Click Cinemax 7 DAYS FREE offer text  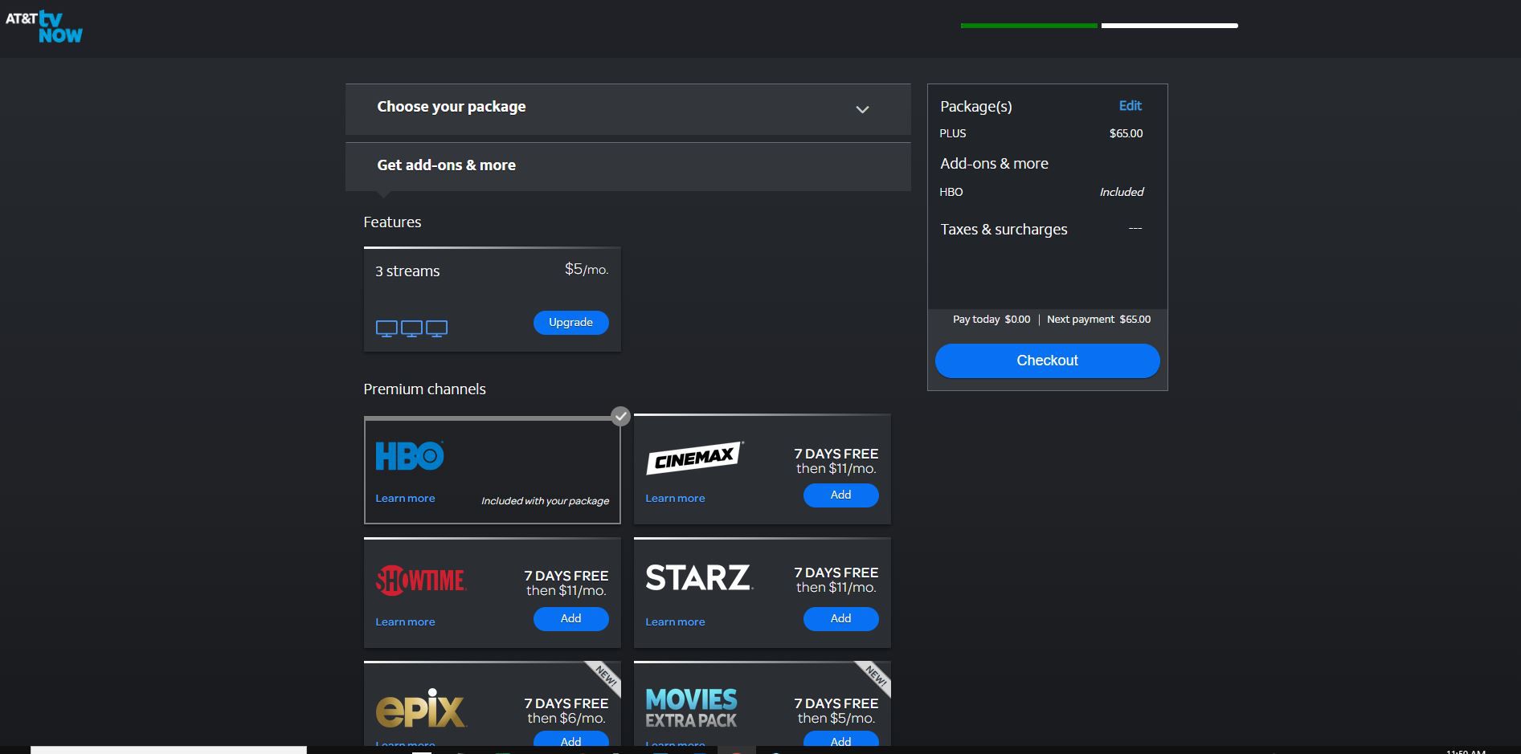click(836, 454)
